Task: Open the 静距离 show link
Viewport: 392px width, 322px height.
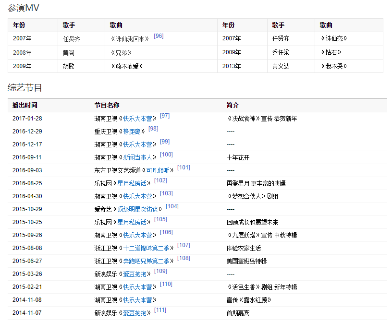Action: 132,131
